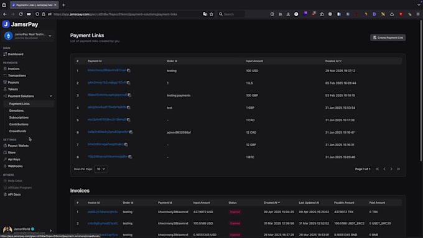Go to next page of payment links

[x=391, y=169]
